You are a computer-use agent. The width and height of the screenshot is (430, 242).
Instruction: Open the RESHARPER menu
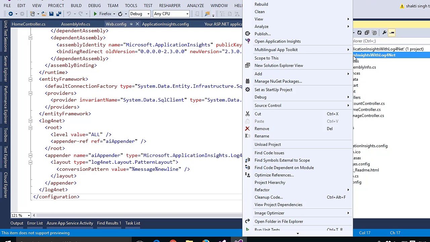[170, 6]
